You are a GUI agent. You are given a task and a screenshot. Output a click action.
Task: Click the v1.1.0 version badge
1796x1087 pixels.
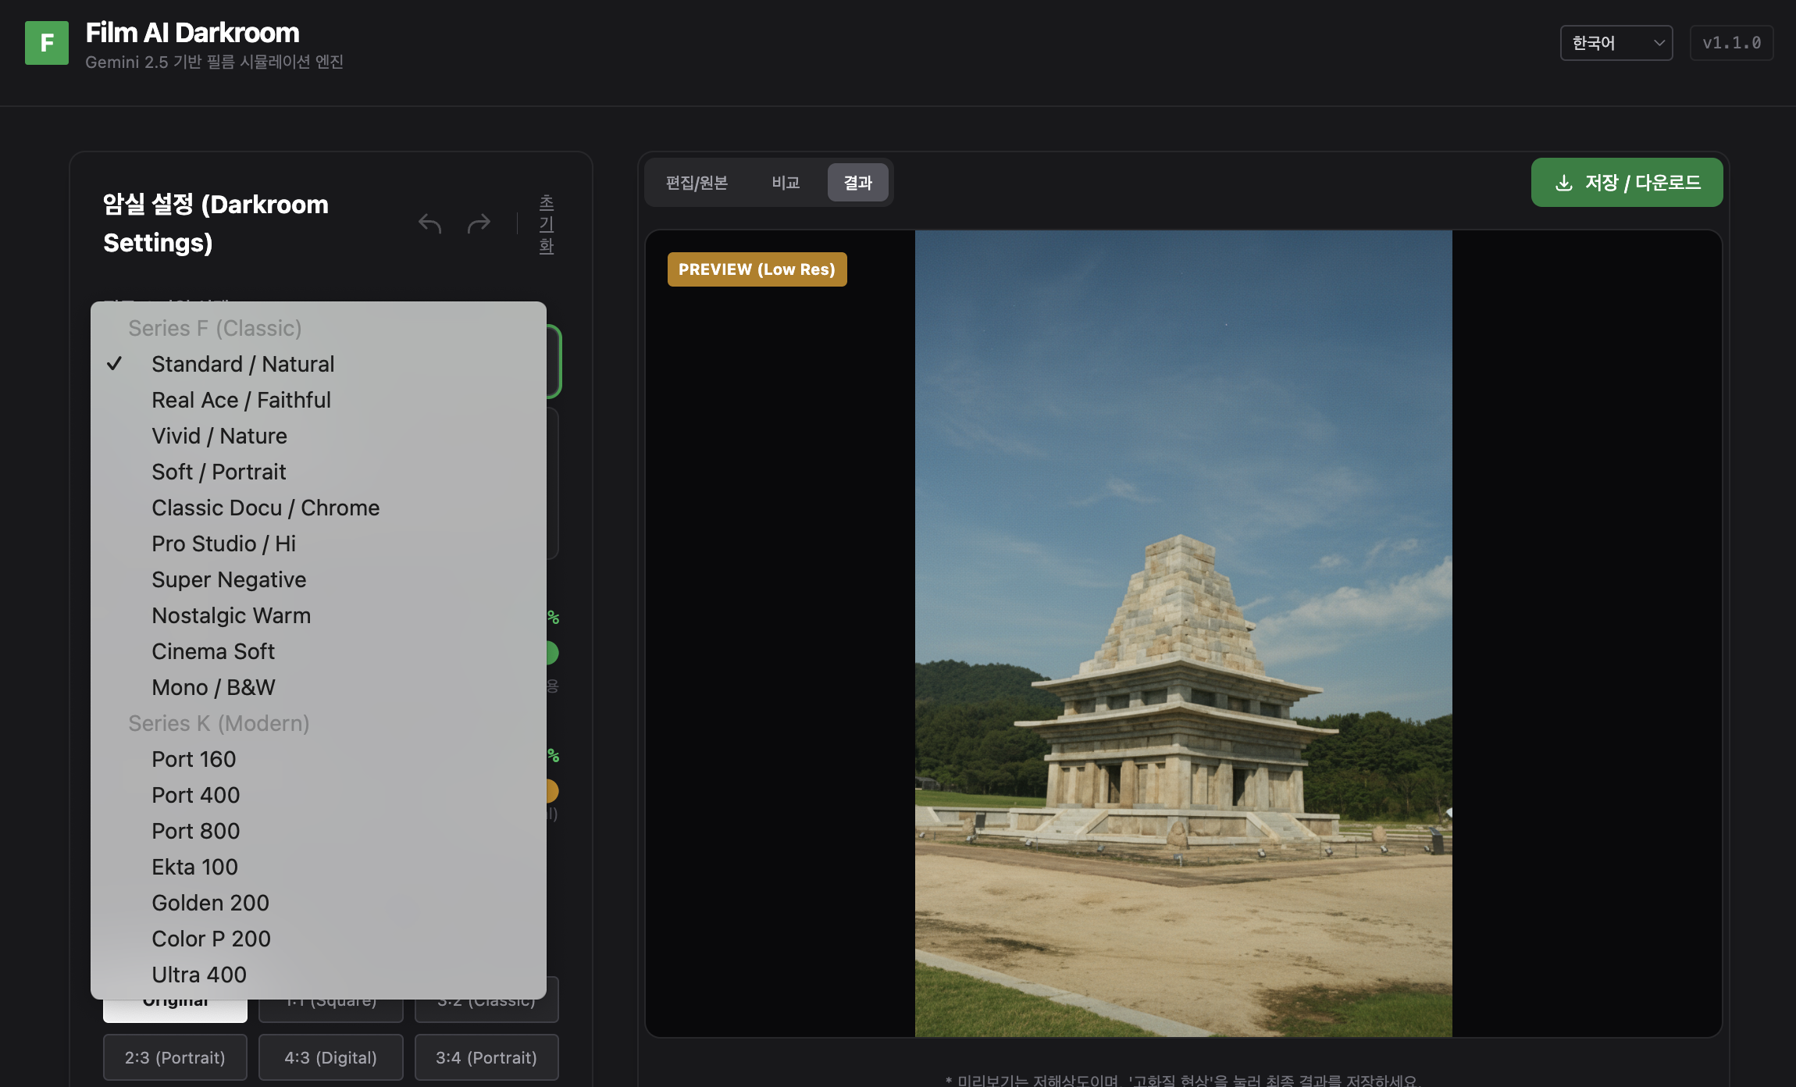point(1731,43)
